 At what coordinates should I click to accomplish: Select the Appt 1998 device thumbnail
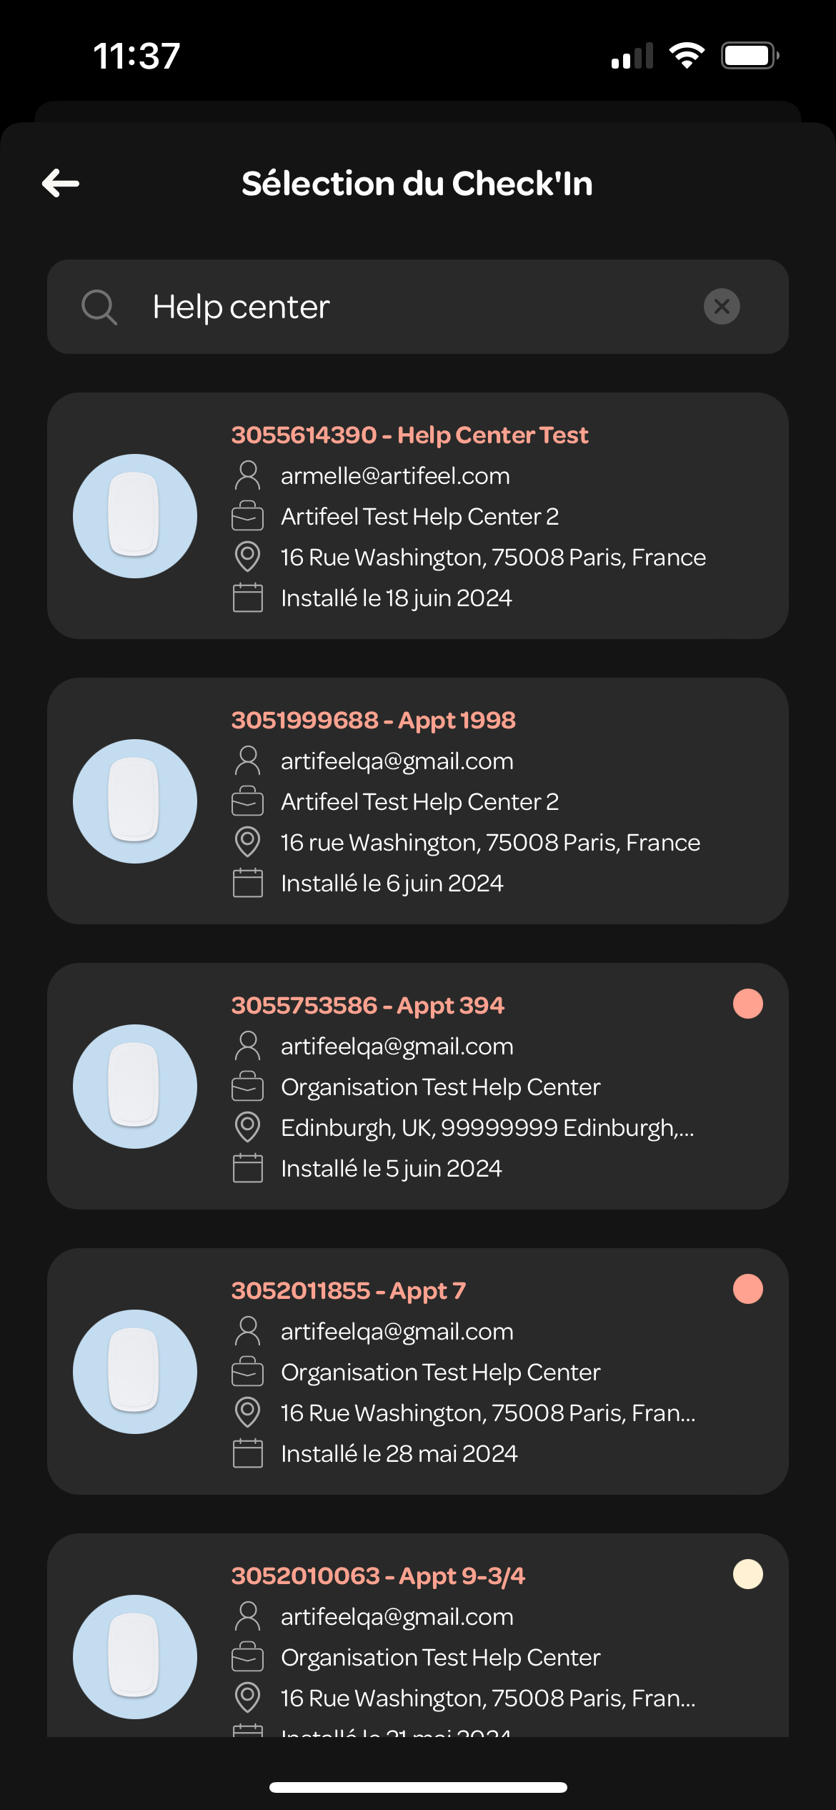click(x=135, y=801)
